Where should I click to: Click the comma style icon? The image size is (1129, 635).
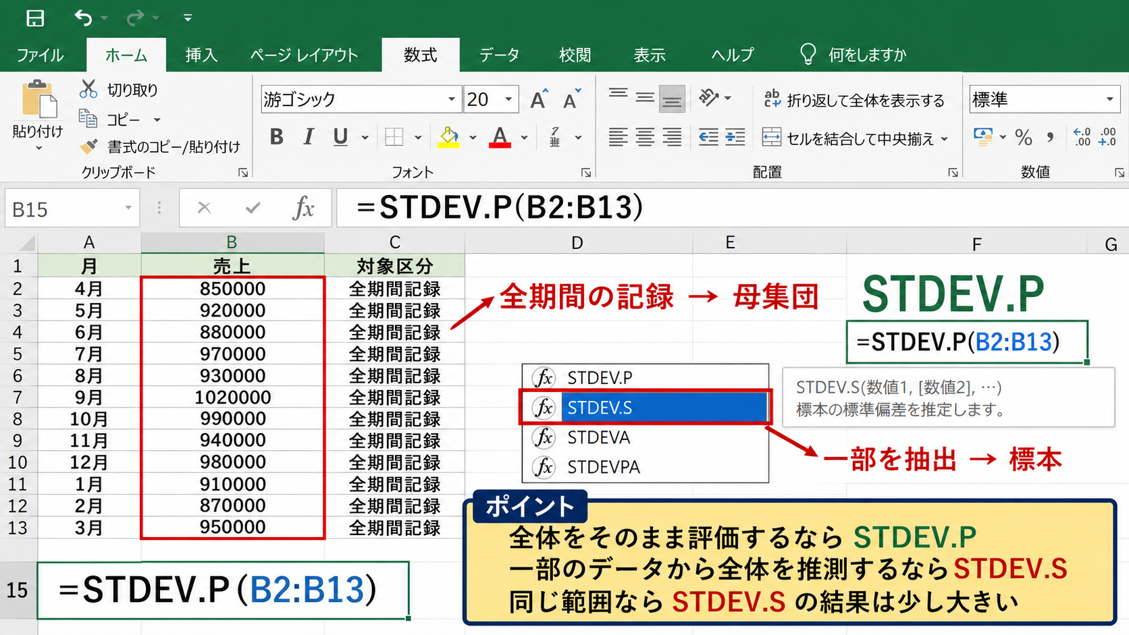pos(1050,138)
